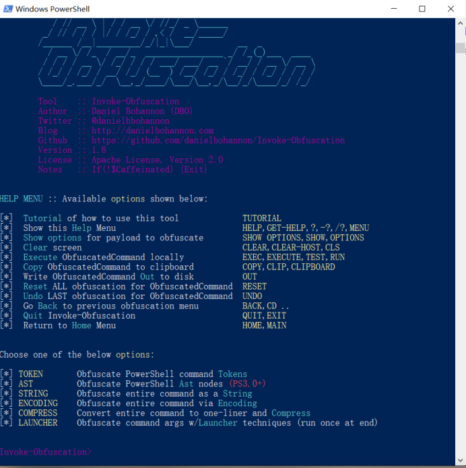
Task: Click 'HELP MENU' heading text
Action: [x=21, y=199]
